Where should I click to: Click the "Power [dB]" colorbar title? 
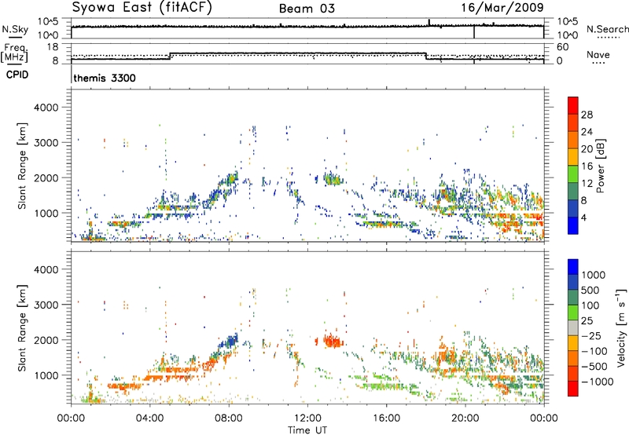[x=600, y=166]
